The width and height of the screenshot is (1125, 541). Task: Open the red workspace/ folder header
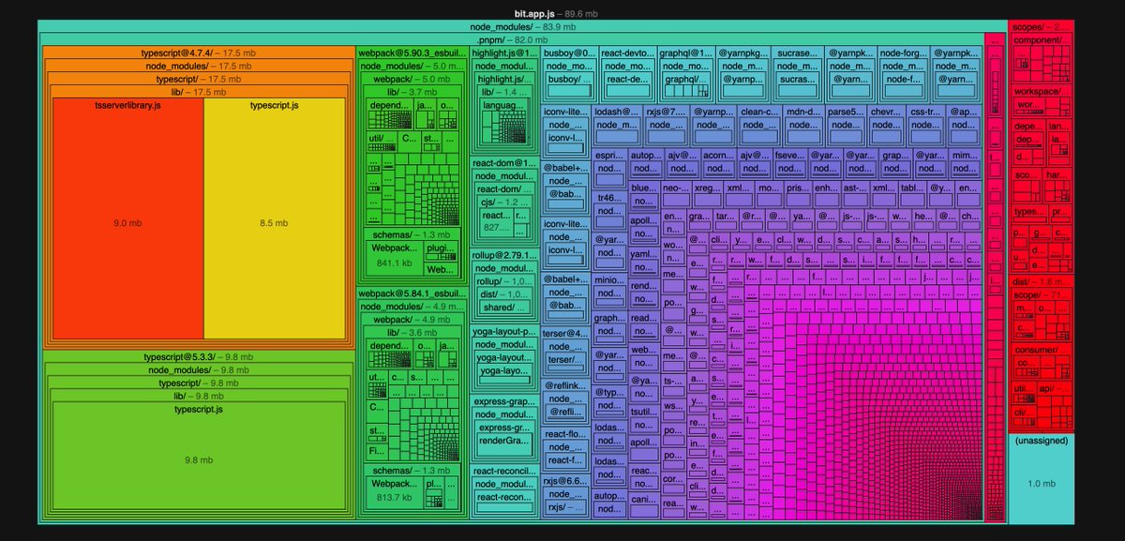1041,91
